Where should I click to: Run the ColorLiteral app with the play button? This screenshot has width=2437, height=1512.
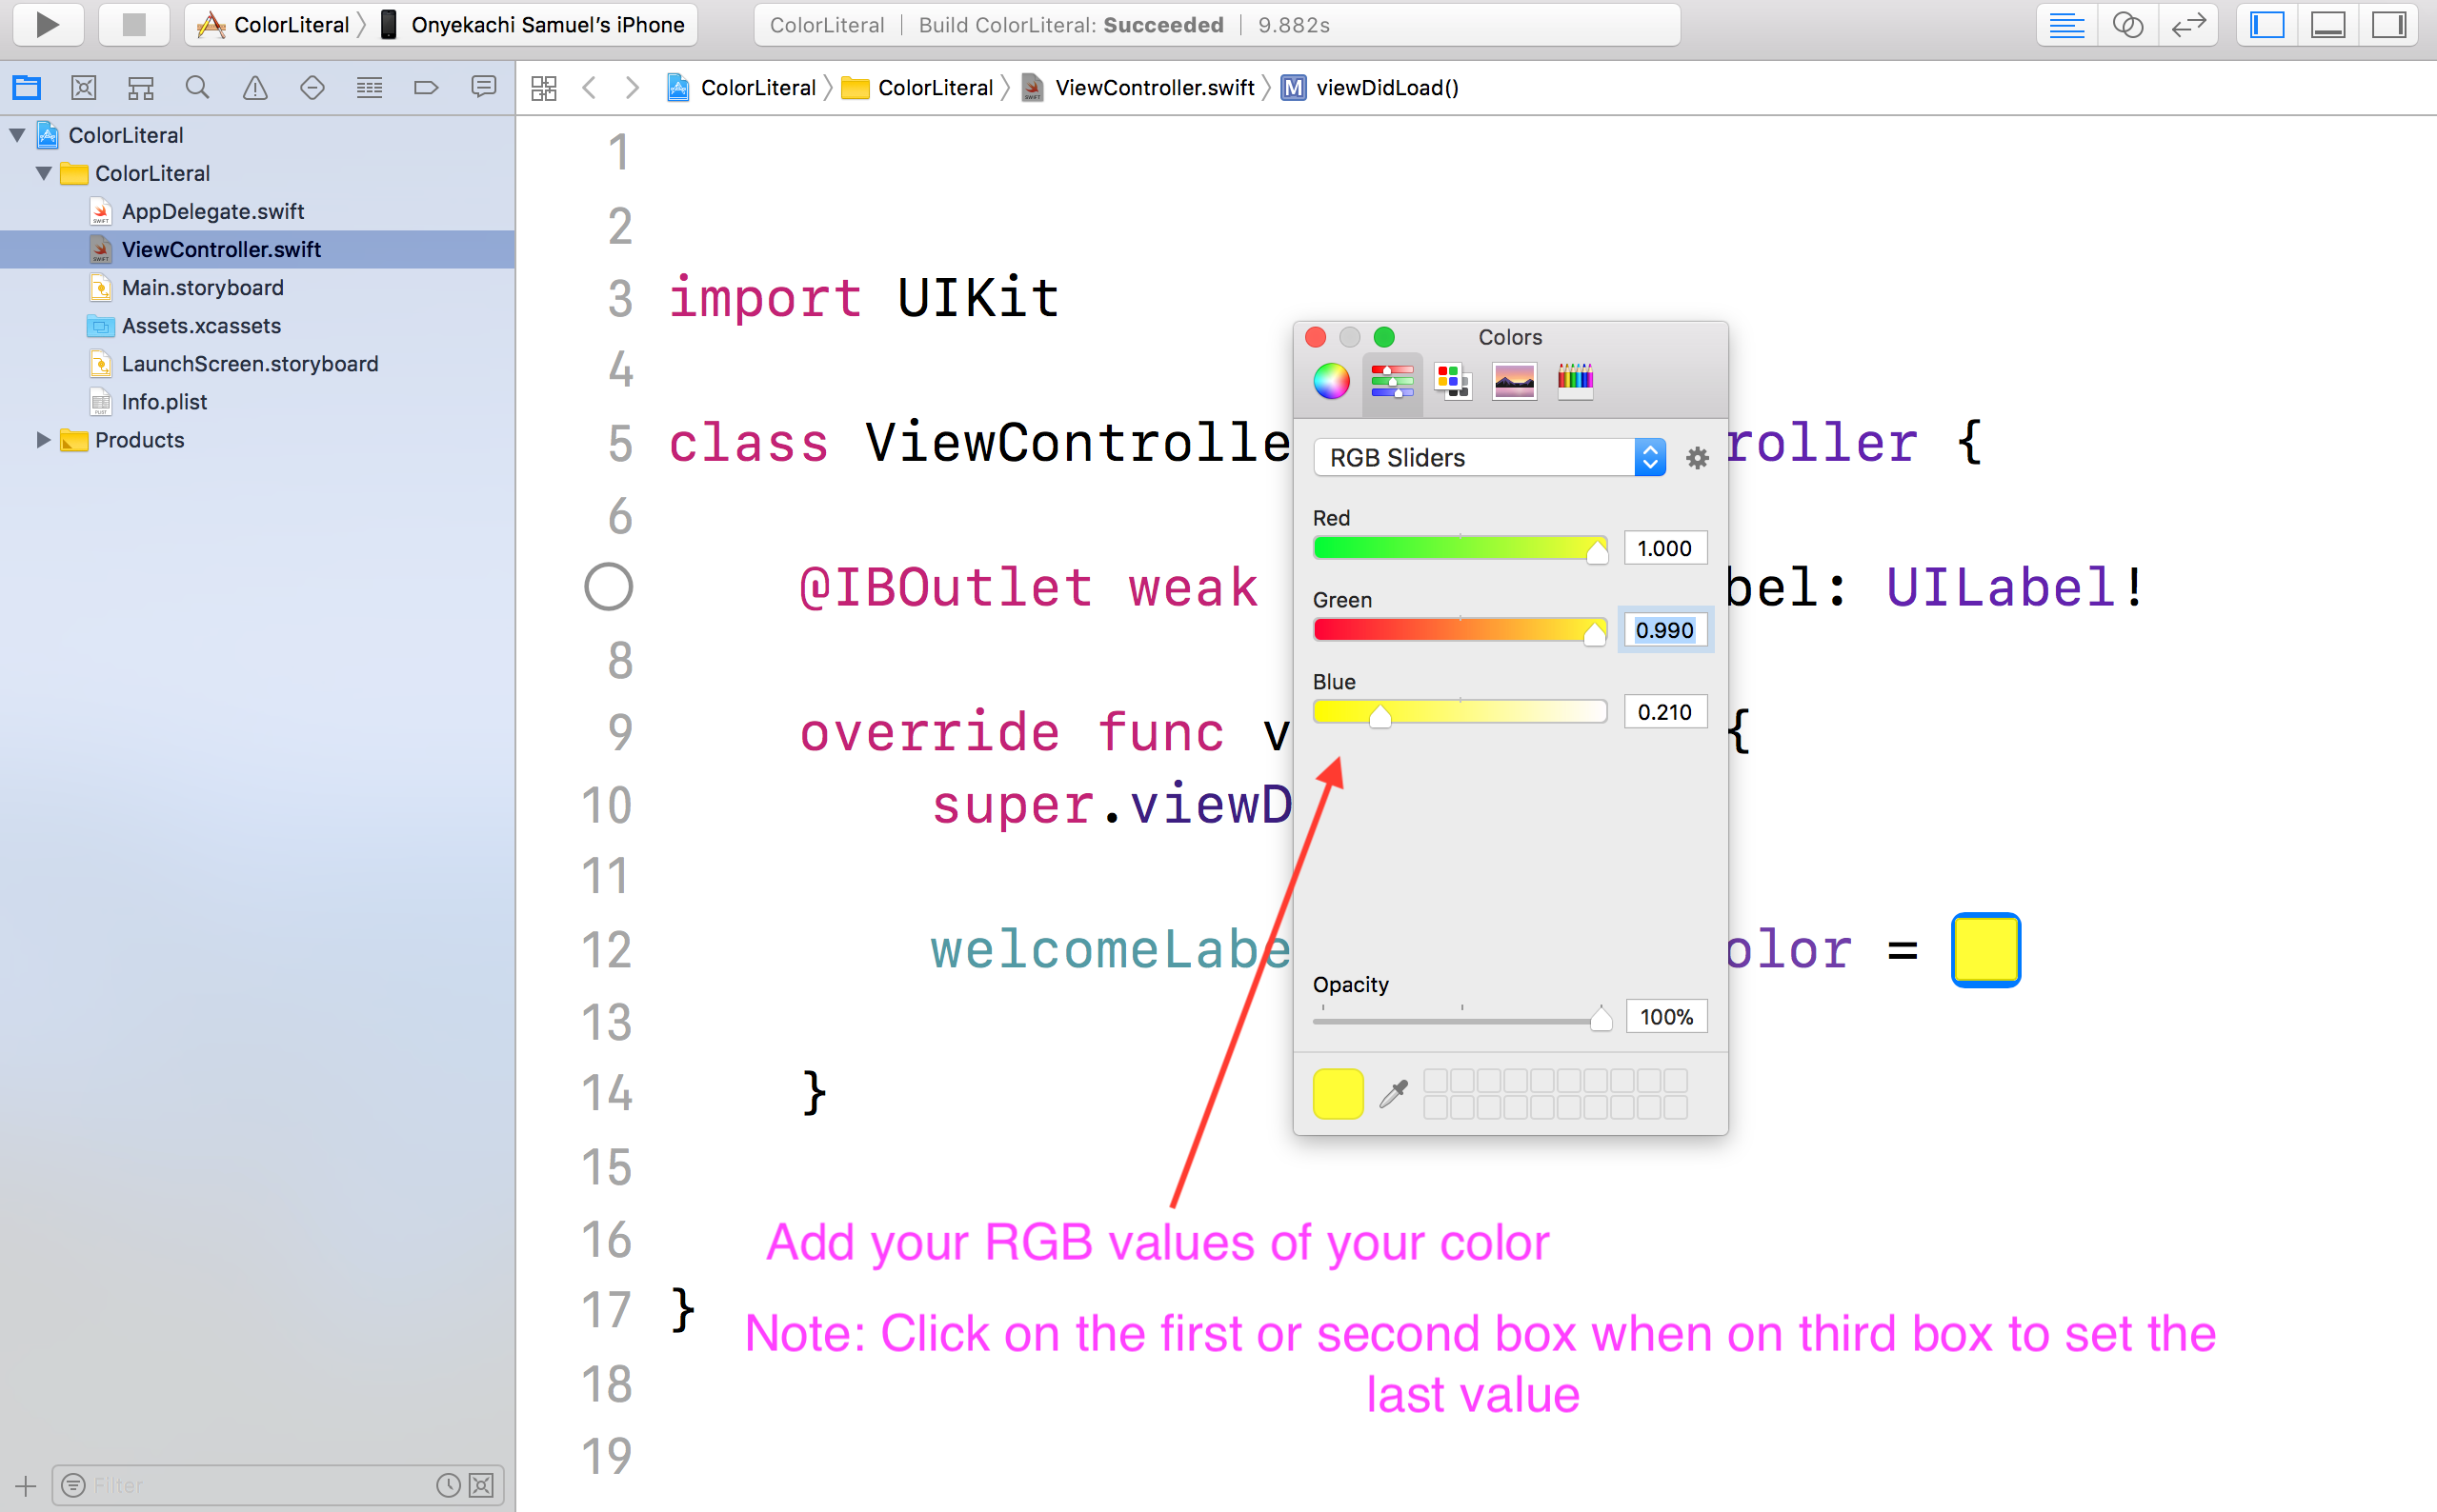tap(47, 25)
